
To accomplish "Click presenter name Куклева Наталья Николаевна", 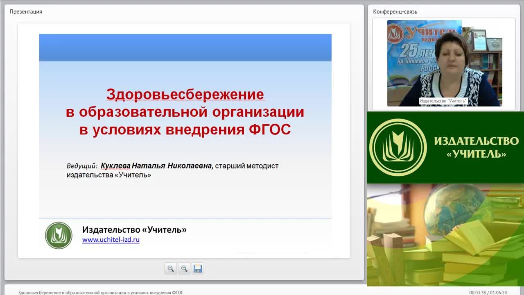I will coord(157,166).
